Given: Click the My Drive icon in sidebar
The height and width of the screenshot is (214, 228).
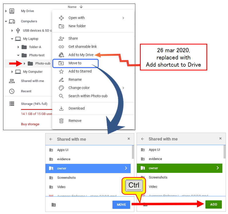Looking at the screenshot, I should coord(12,11).
